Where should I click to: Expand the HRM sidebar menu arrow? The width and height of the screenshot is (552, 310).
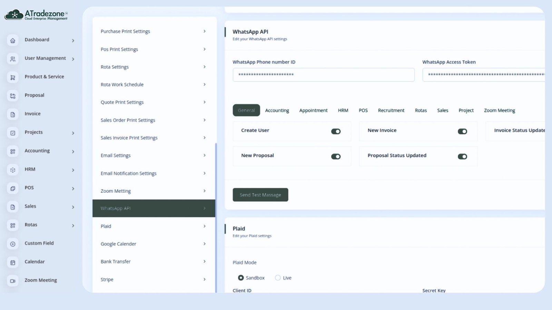(x=73, y=170)
